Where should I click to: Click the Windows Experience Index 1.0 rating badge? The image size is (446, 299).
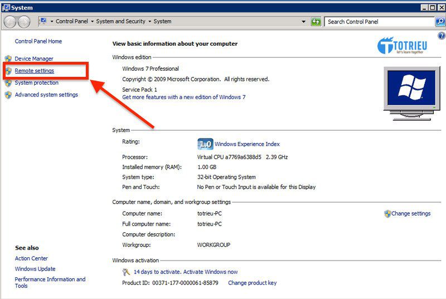205,144
